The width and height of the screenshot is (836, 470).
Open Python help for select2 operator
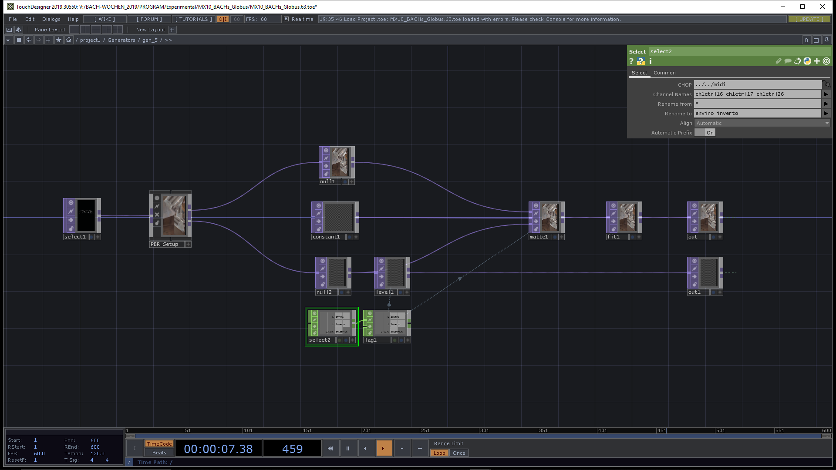point(640,61)
